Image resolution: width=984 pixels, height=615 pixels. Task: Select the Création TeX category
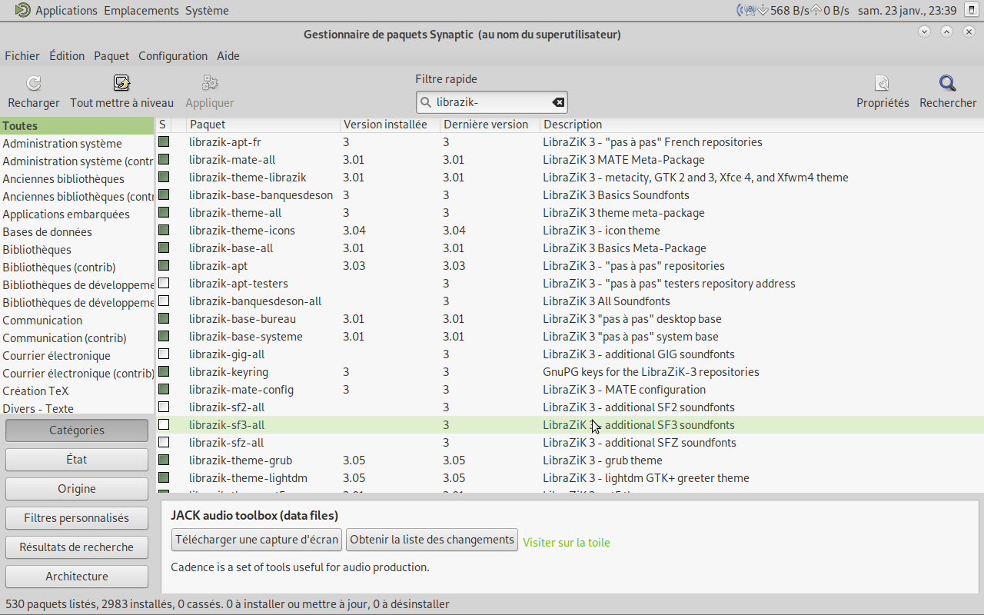click(77, 391)
